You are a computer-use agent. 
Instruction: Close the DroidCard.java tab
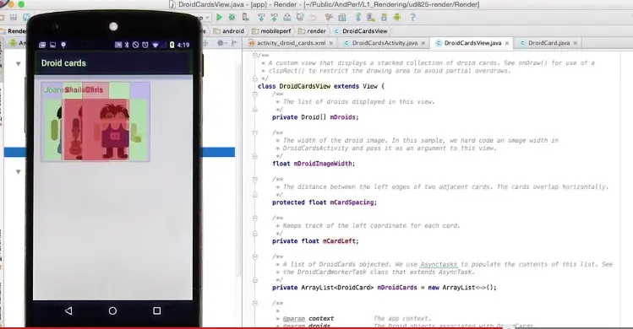tap(576, 43)
